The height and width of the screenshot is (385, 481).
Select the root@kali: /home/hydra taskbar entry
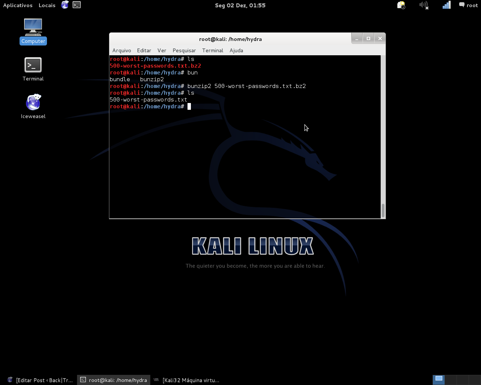114,380
